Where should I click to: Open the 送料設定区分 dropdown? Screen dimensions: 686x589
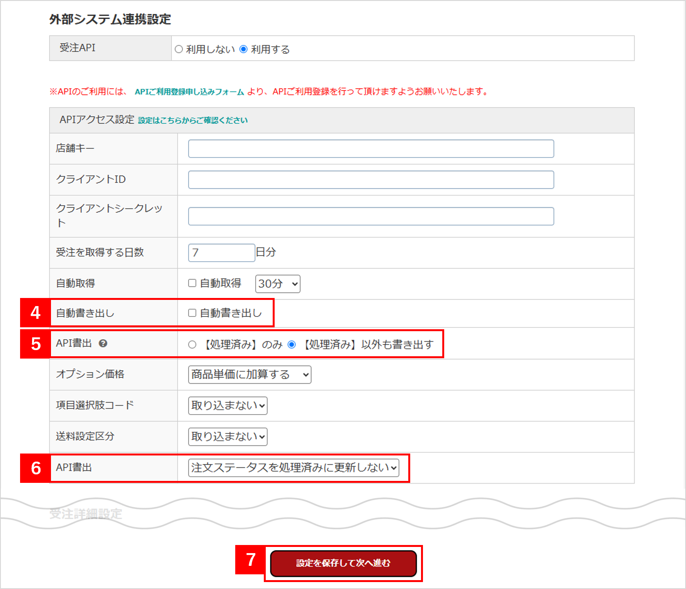click(228, 437)
